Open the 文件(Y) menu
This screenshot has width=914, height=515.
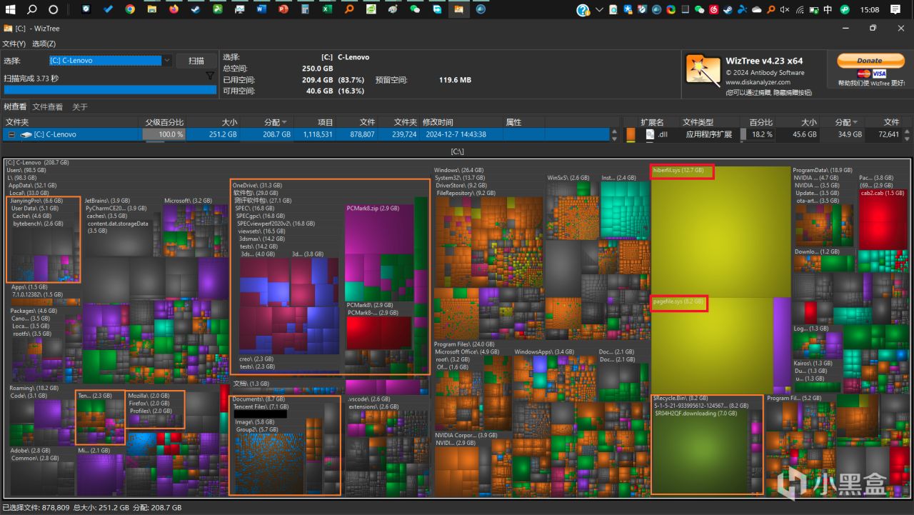pyautogui.click(x=14, y=44)
